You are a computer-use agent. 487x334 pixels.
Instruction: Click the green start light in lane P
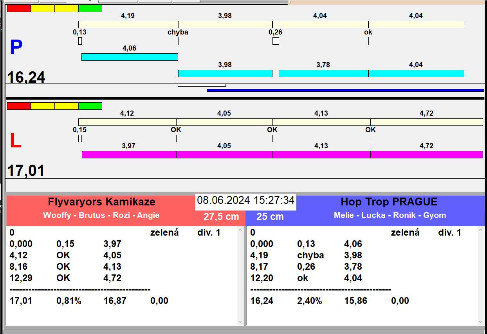pyautogui.click(x=90, y=8)
